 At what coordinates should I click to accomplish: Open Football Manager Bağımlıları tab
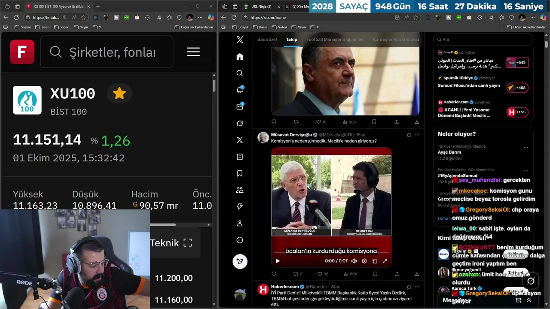[335, 39]
